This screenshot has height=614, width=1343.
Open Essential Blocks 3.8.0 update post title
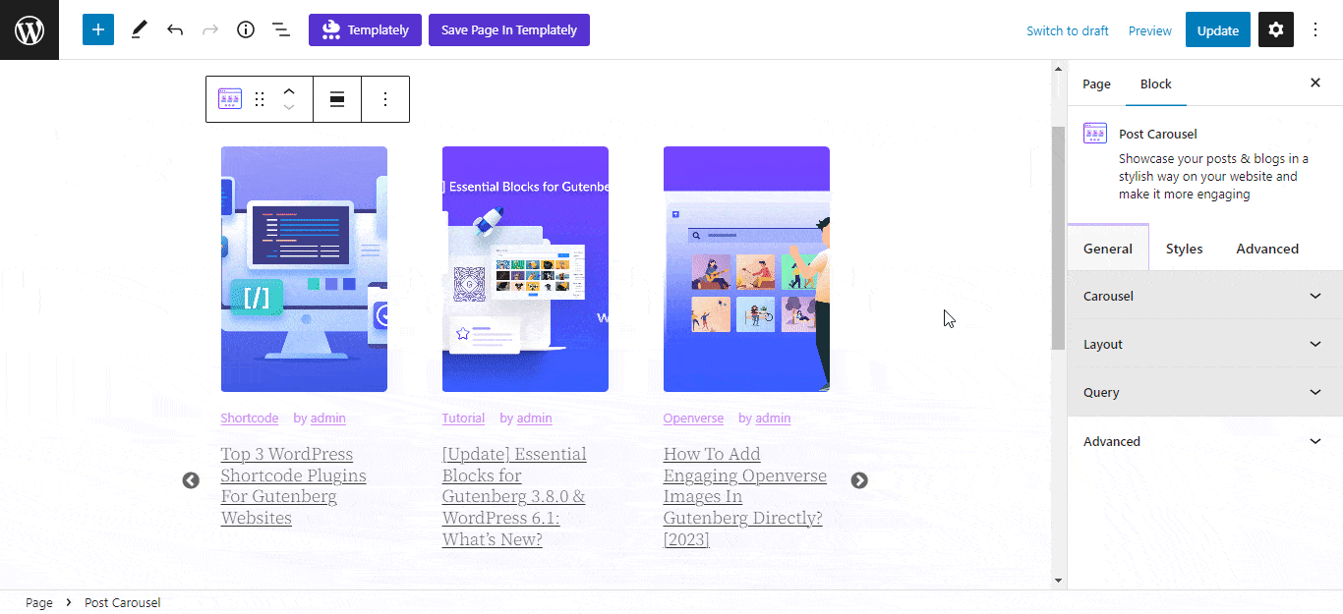(514, 496)
